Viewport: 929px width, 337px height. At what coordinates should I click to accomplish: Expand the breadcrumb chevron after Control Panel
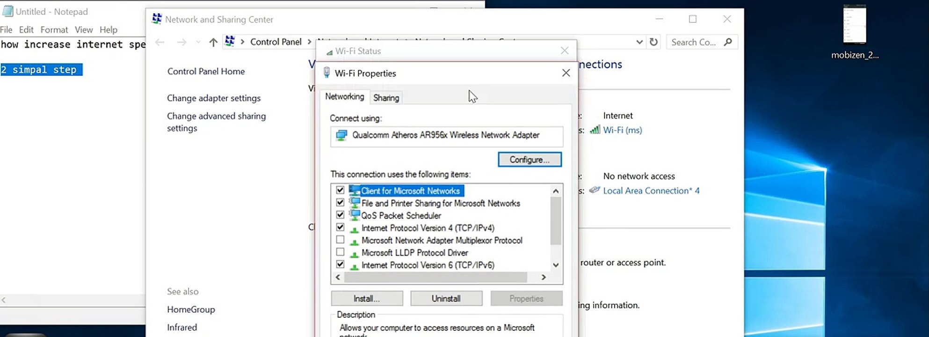point(309,42)
